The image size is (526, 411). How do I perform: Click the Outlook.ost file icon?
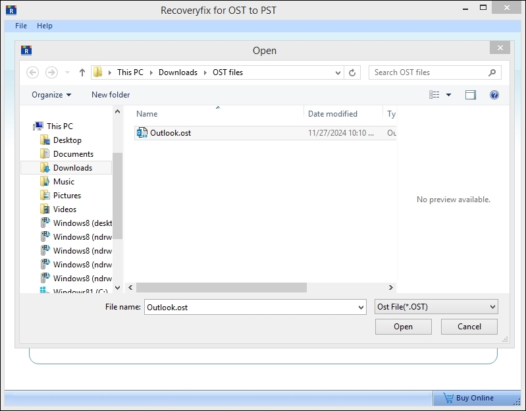pyautogui.click(x=142, y=133)
